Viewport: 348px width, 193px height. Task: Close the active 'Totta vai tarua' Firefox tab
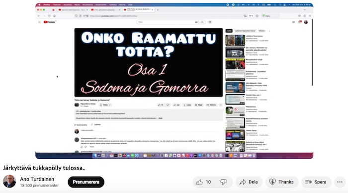point(152,10)
